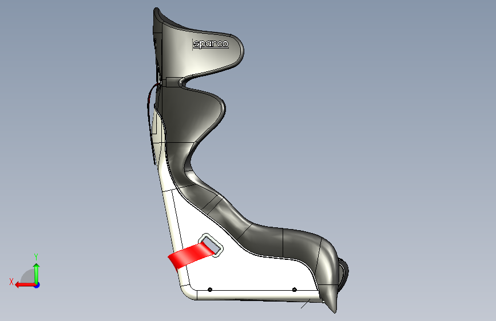Select the red harness strap on the seat

[191, 256]
